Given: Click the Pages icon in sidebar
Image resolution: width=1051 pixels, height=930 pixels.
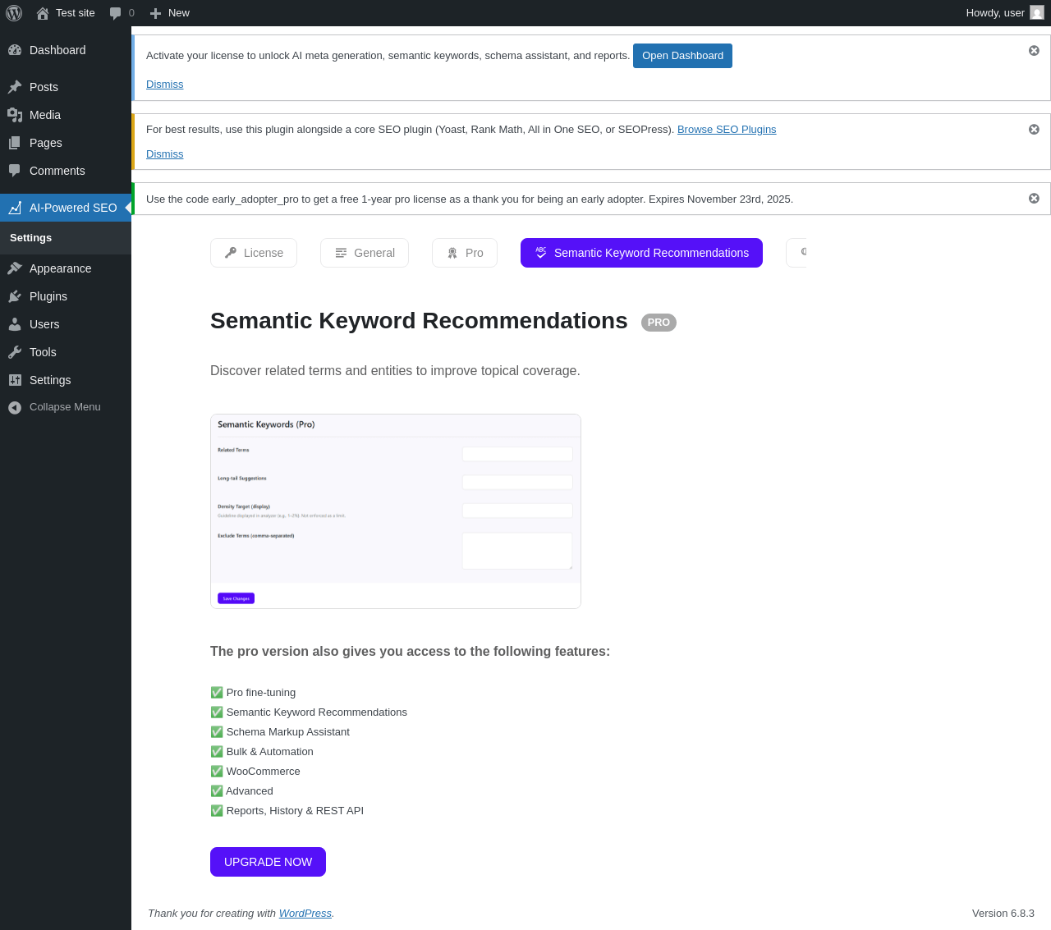Looking at the screenshot, I should (x=15, y=143).
